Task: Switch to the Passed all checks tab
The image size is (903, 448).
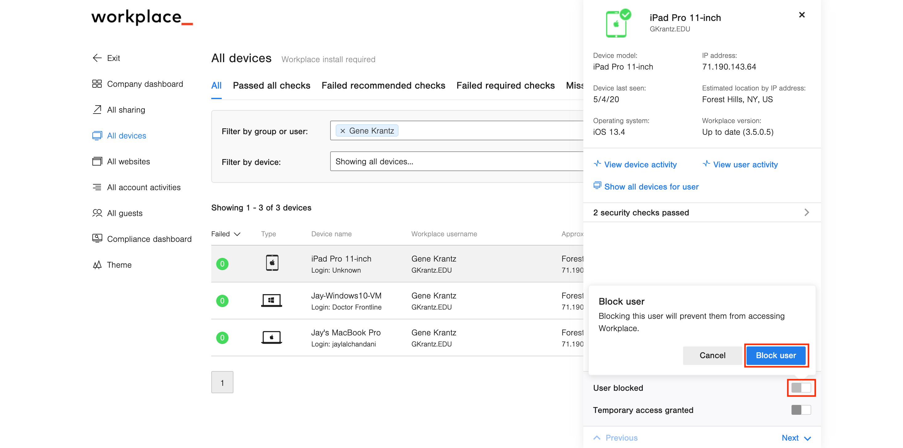Action: click(272, 85)
